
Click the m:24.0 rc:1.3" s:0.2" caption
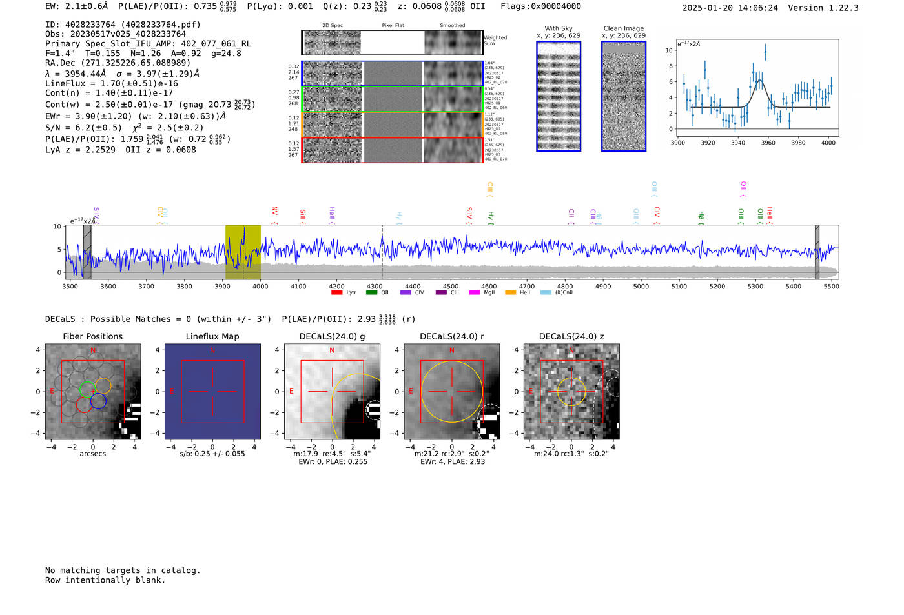pos(571,454)
